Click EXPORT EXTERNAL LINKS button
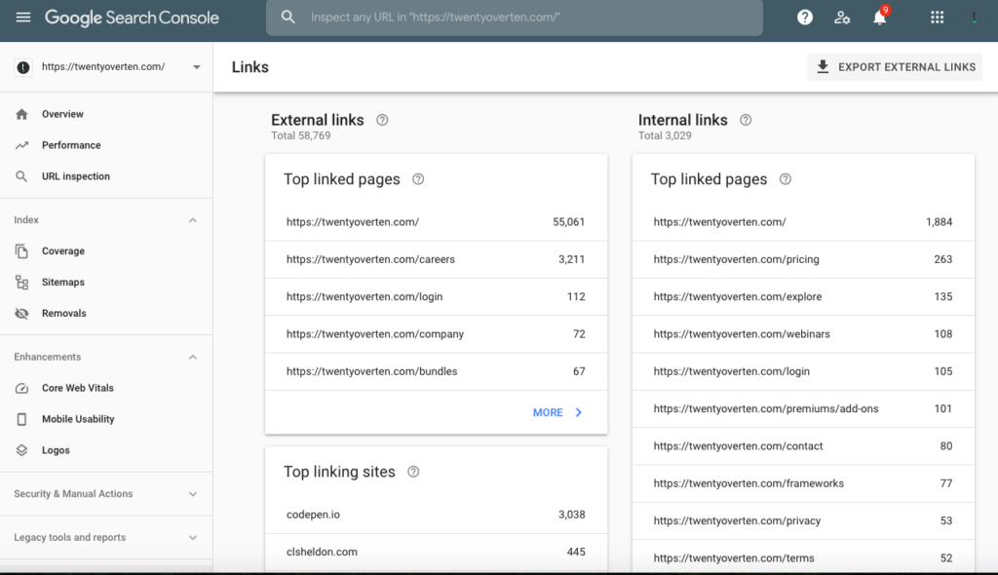 pos(893,66)
